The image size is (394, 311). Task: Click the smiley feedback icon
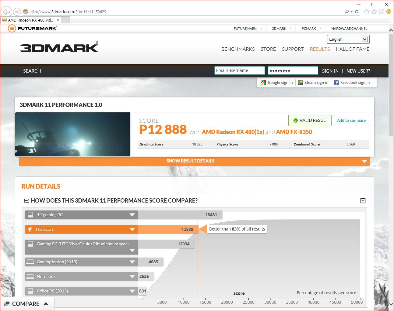point(389,12)
